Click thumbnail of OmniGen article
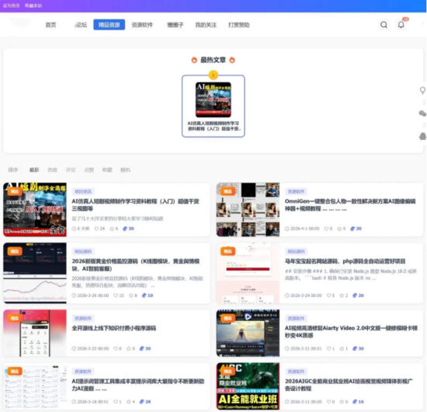 (248, 209)
